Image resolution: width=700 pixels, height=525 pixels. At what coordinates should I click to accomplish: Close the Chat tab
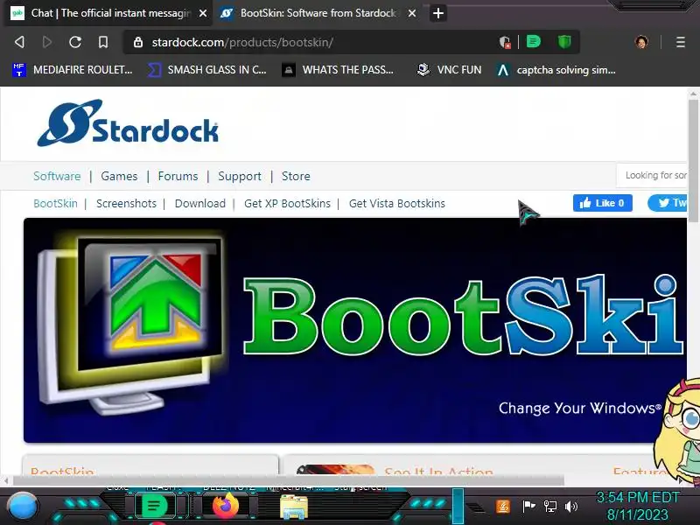click(203, 13)
